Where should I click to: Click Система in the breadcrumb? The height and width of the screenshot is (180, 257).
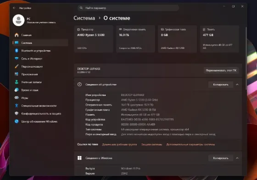click(x=84, y=18)
